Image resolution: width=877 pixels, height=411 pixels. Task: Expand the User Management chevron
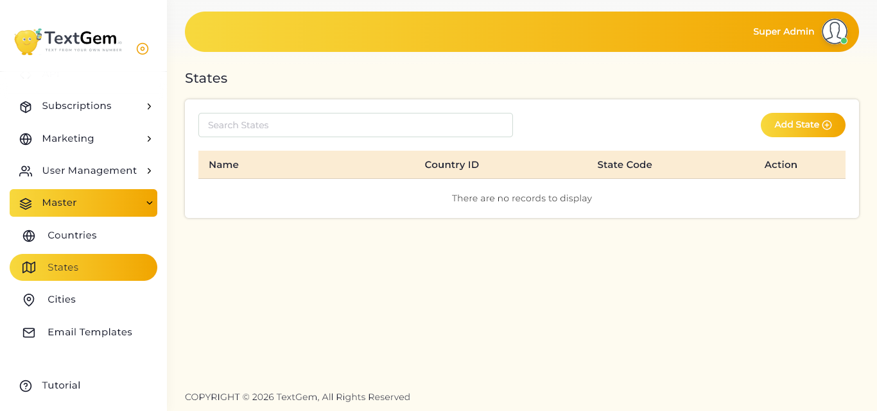pyautogui.click(x=149, y=171)
